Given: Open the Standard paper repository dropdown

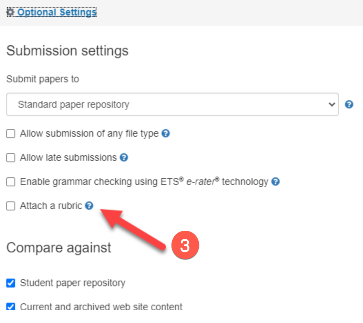Looking at the screenshot, I should click(172, 104).
